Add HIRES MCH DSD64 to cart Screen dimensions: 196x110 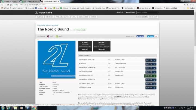[x=151, y=88]
